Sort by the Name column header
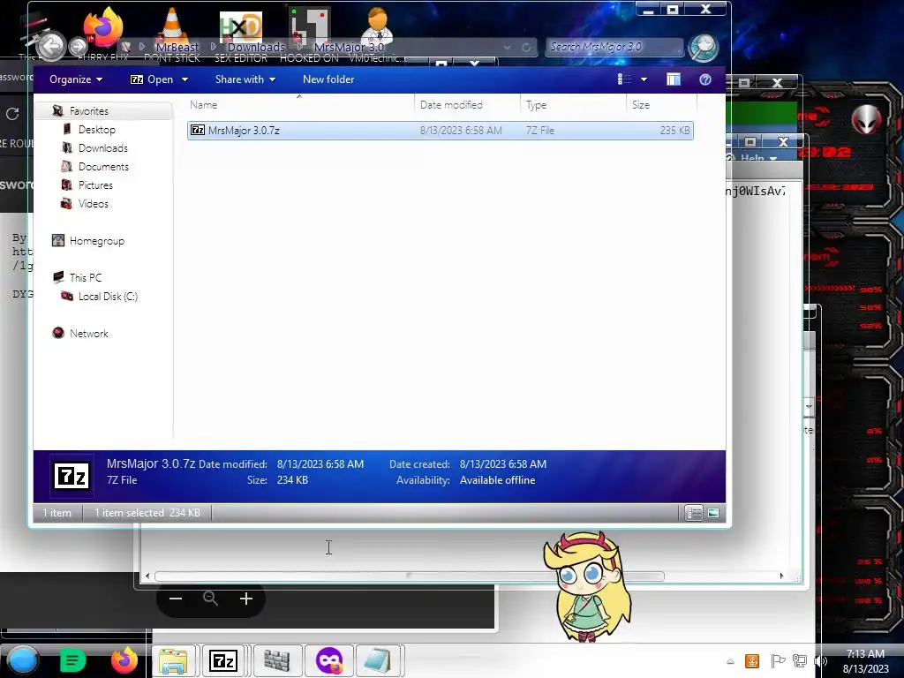The width and height of the screenshot is (904, 678). click(299, 105)
